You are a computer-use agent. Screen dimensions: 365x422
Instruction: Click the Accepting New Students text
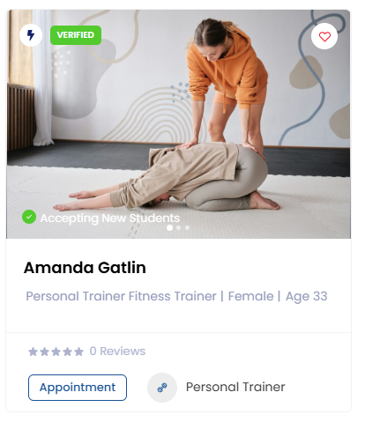click(x=110, y=218)
